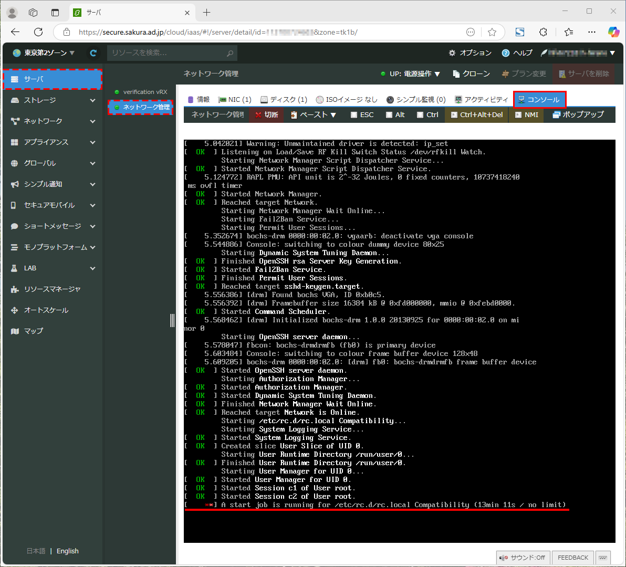Reload the page with the refresh icon
Viewport: 626px width, 567px height.
pyautogui.click(x=38, y=32)
